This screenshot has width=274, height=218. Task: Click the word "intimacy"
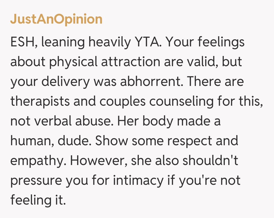pos(138,180)
